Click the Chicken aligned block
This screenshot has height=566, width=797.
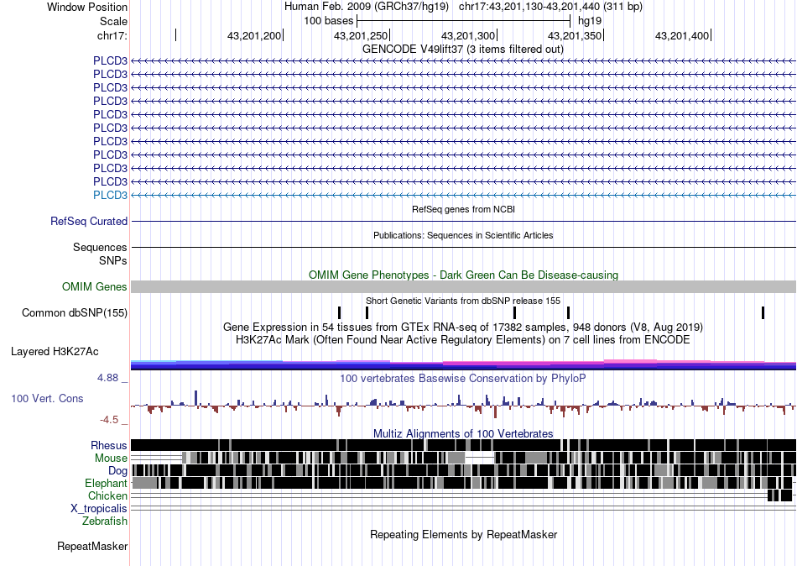point(780,495)
